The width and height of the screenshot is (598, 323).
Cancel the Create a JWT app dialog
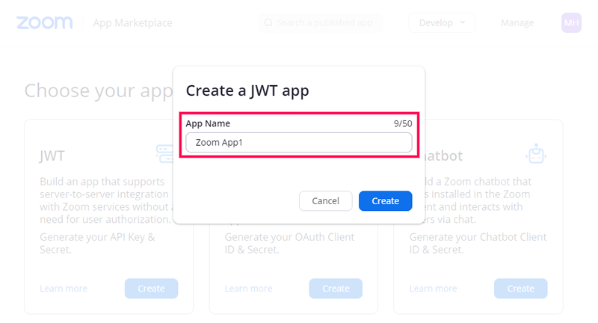coord(325,201)
